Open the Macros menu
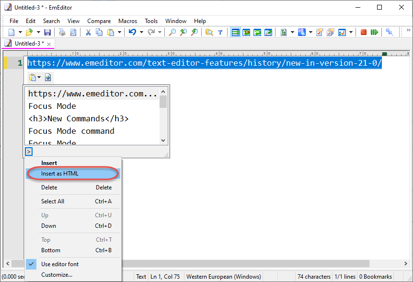413x282 pixels. [x=128, y=21]
